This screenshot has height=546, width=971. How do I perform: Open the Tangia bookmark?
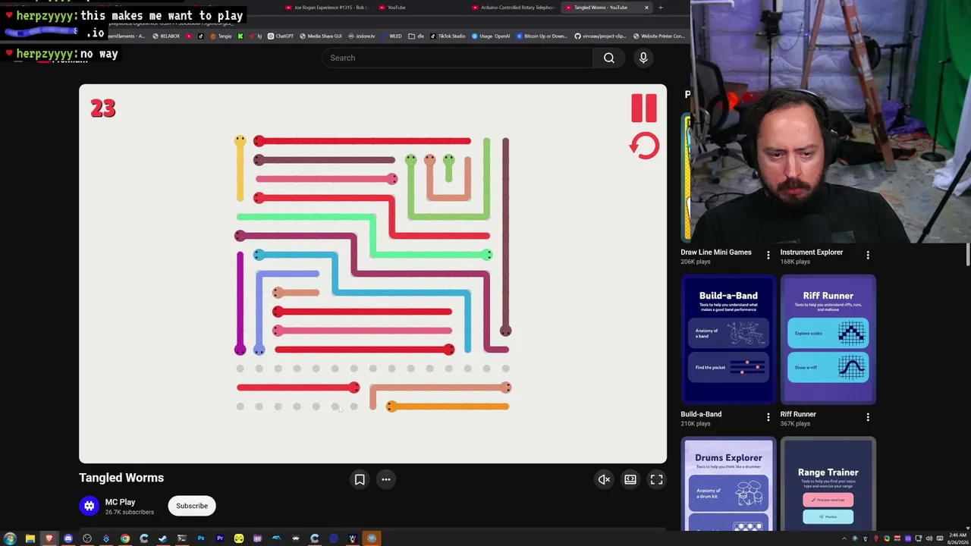tap(221, 36)
